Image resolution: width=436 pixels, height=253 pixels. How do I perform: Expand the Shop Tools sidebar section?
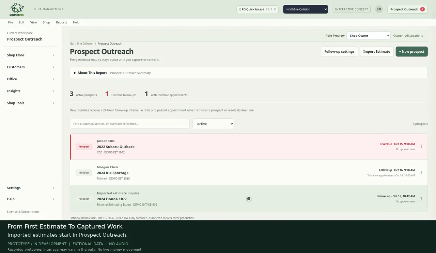point(31,103)
